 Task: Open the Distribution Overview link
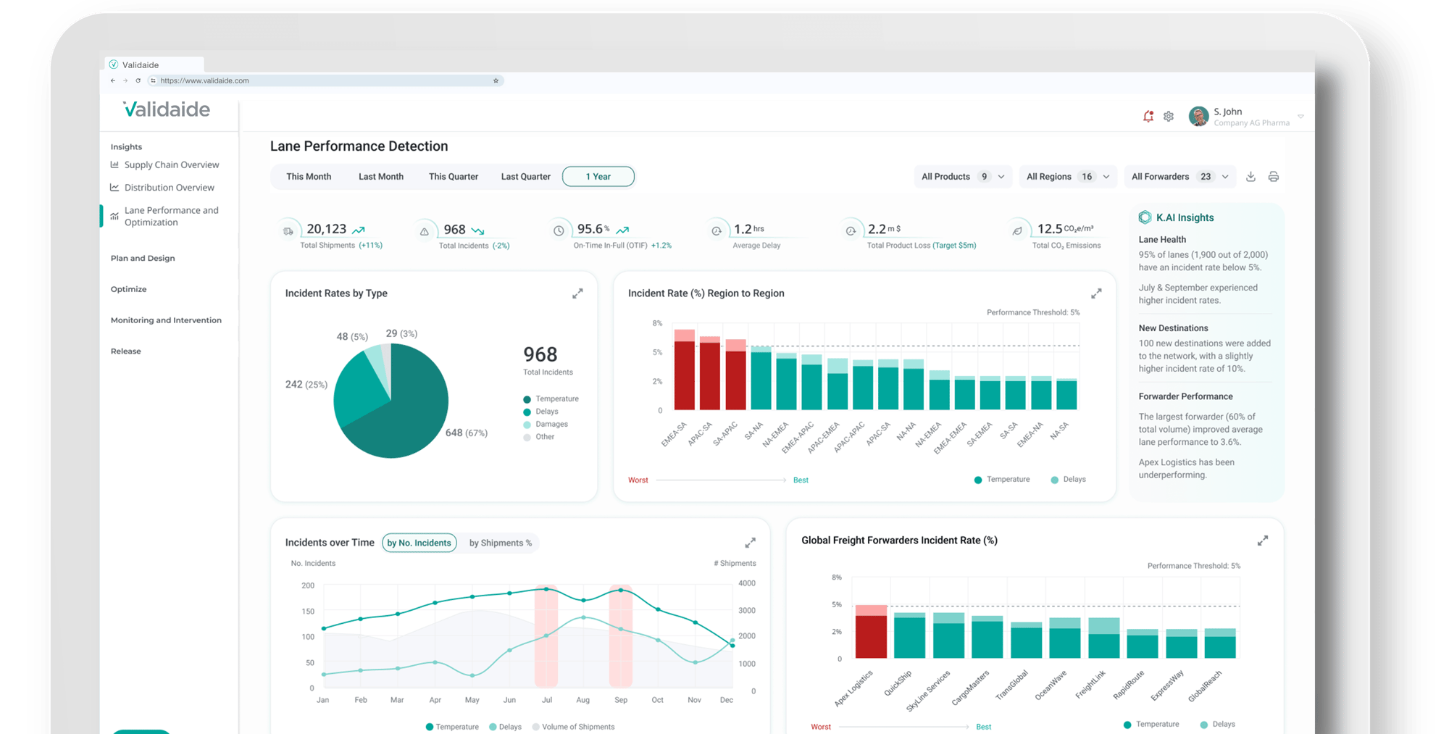coord(169,187)
